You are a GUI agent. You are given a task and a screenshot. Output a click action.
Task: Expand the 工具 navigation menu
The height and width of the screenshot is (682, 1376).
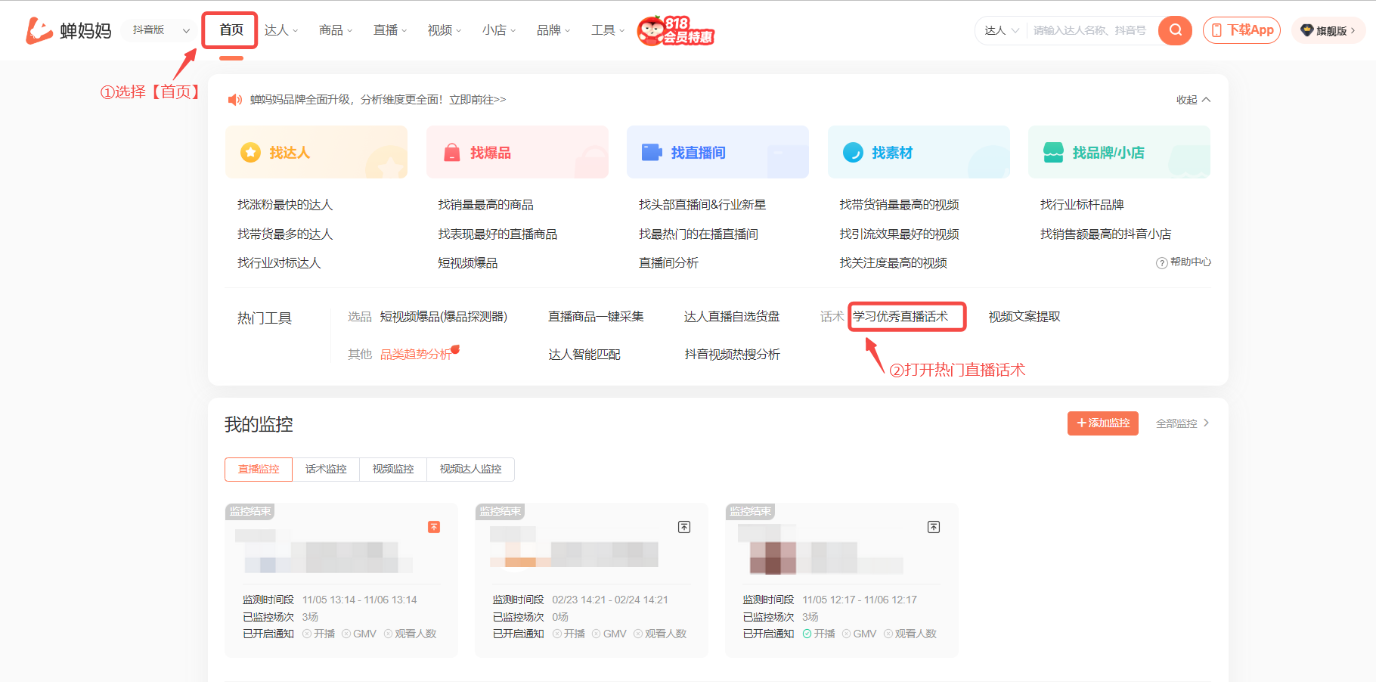(x=608, y=30)
